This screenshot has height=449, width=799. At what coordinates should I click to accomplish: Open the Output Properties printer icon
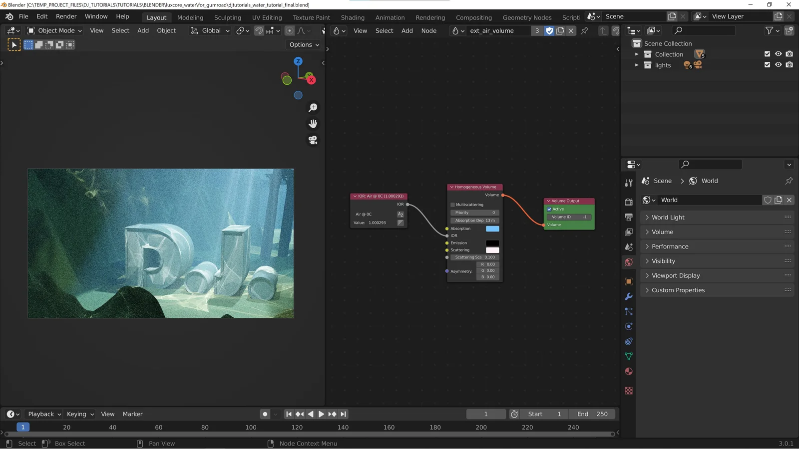coord(629,217)
